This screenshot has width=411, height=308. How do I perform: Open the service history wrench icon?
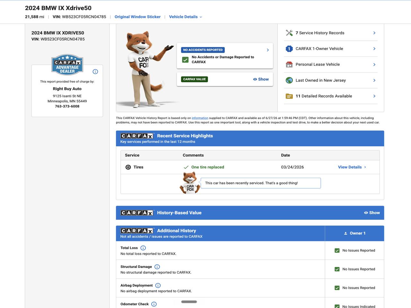pyautogui.click(x=289, y=33)
